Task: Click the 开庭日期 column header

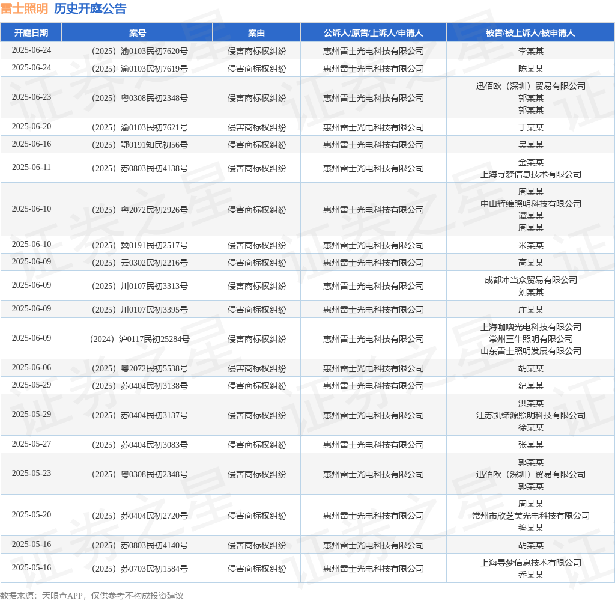Action: [31, 33]
